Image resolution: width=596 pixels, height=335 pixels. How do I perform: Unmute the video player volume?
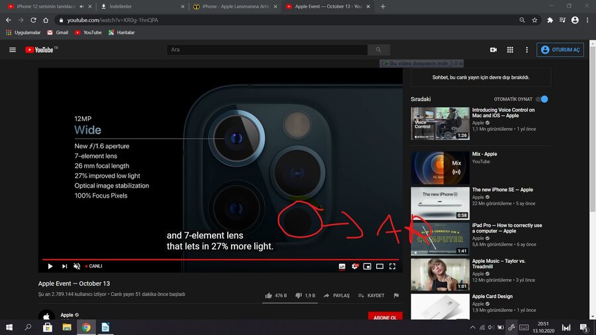point(77,266)
